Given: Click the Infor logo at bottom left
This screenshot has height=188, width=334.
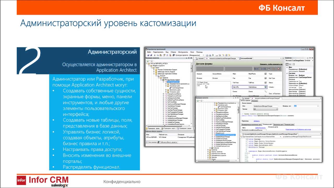Looking at the screenshot, I should pyautogui.click(x=21, y=180).
